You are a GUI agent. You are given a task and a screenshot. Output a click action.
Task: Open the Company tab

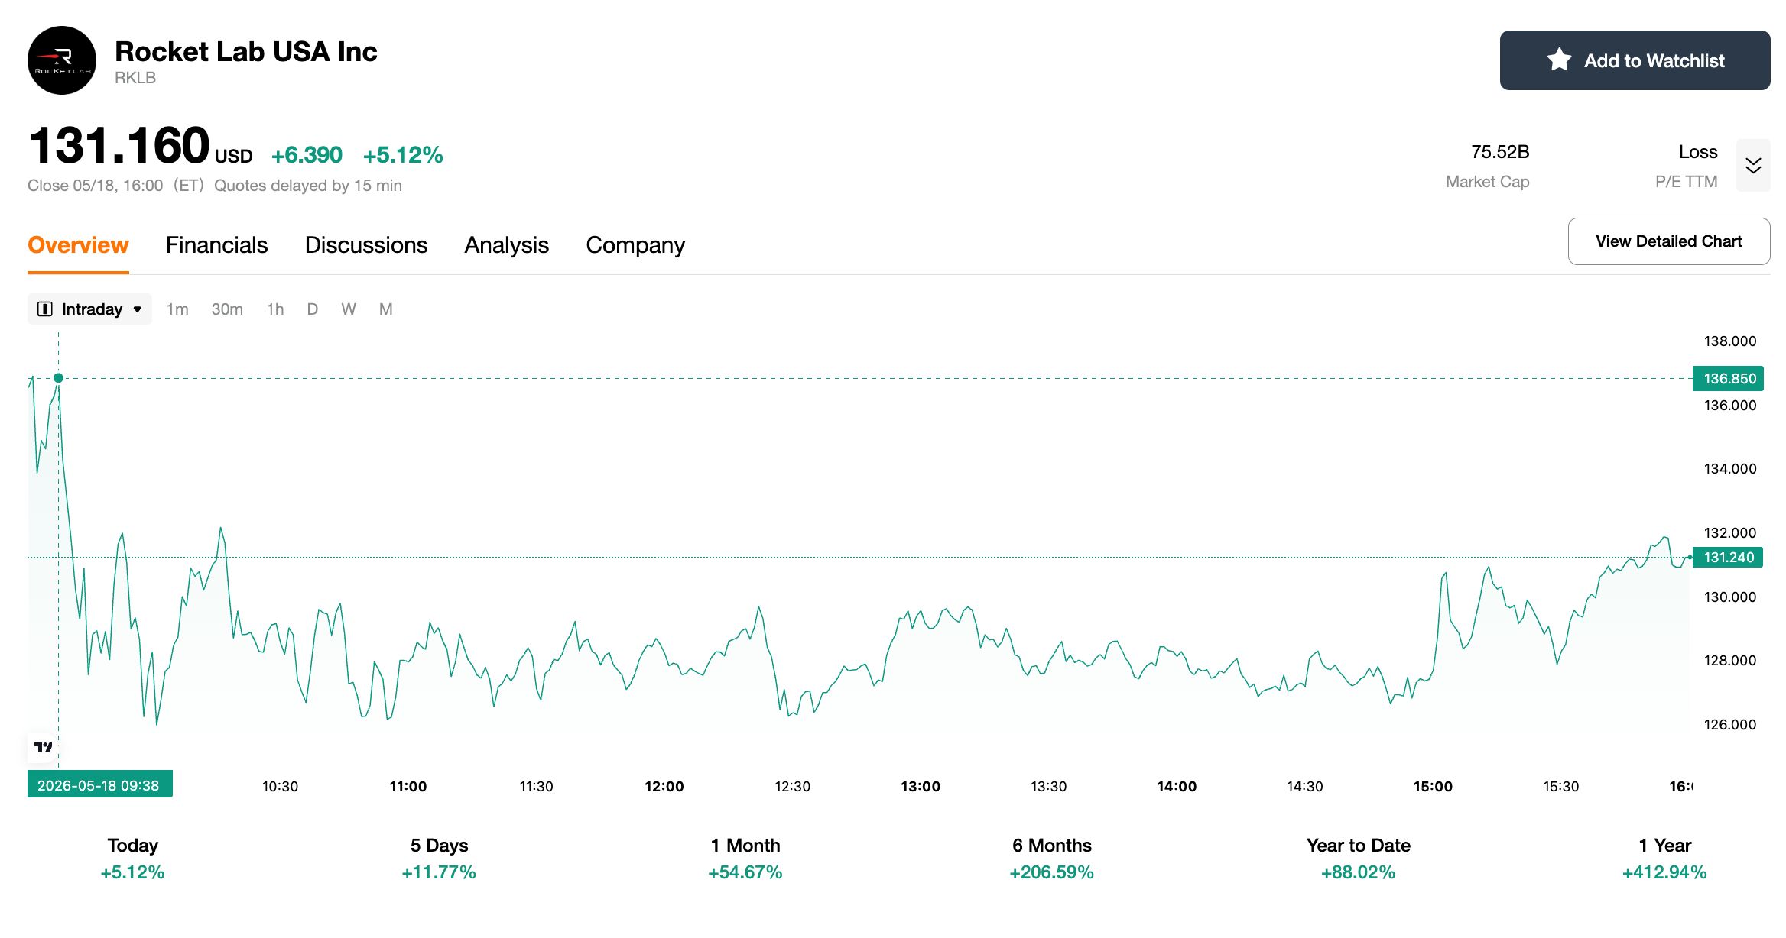(x=635, y=245)
